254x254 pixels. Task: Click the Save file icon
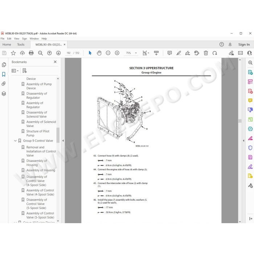pyautogui.click(x=4, y=53)
